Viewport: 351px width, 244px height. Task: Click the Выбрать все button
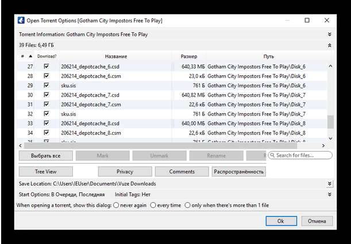pyautogui.click(x=45, y=156)
